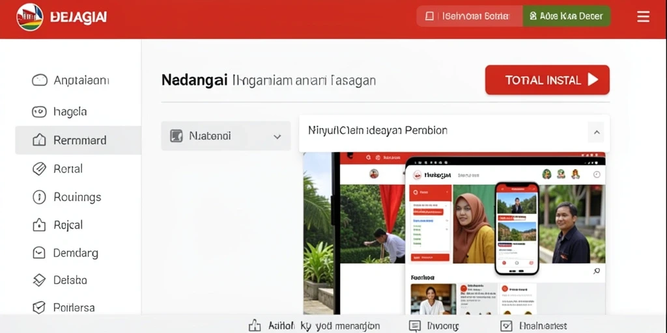Click the checkbox icon in bottom bar
This screenshot has width=667, height=333.
click(506, 326)
